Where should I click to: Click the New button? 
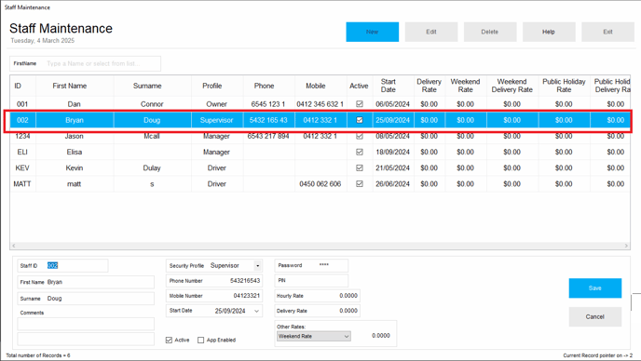pos(372,32)
